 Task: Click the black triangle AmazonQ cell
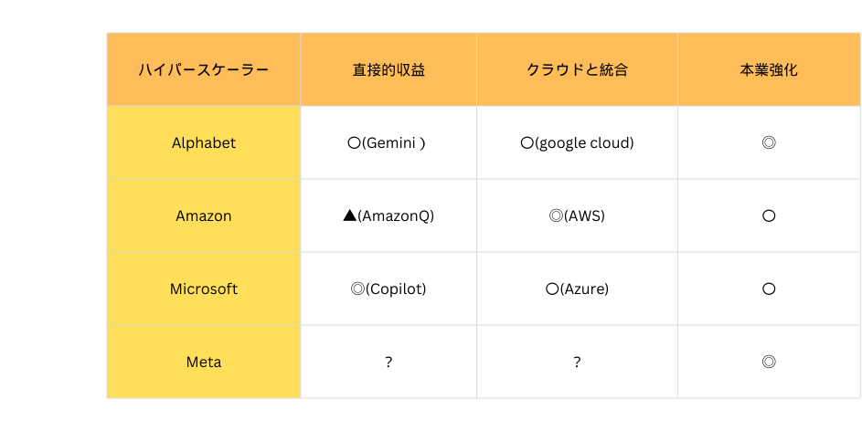click(388, 215)
